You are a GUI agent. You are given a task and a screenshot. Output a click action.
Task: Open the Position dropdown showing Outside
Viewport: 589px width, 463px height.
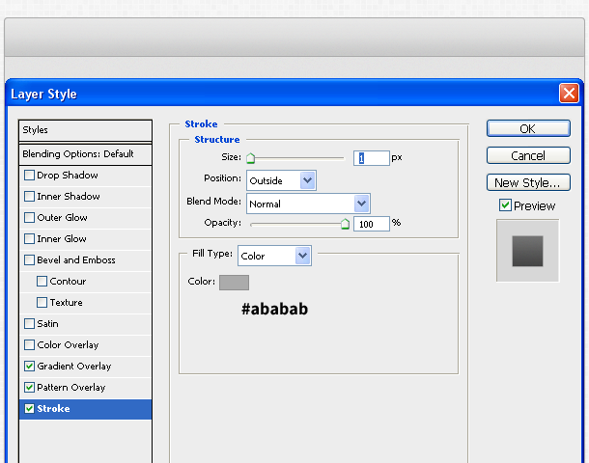(x=281, y=180)
